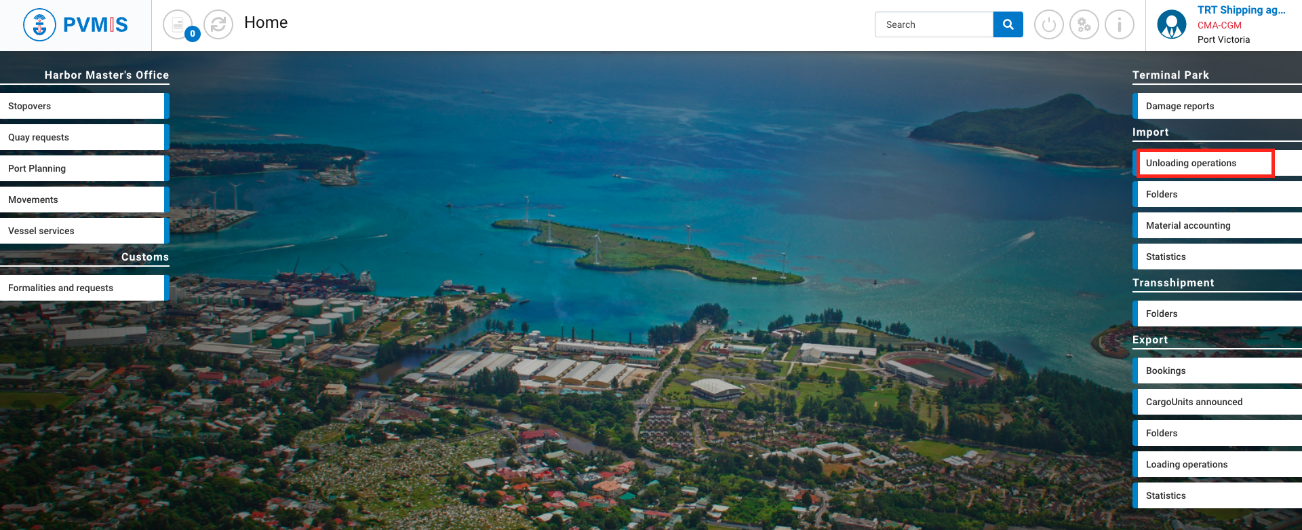Select Quay requests
The image size is (1302, 530).
point(81,137)
